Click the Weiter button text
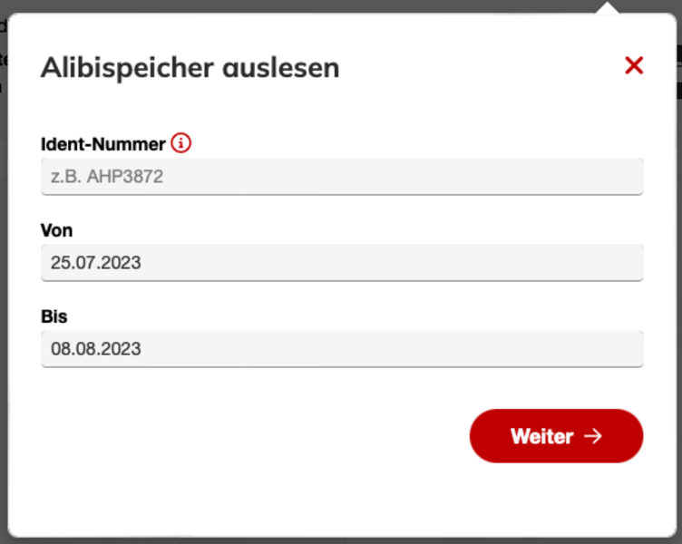The width and height of the screenshot is (682, 544). [541, 436]
